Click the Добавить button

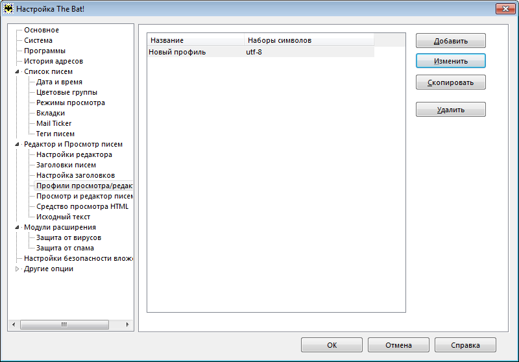coord(450,41)
